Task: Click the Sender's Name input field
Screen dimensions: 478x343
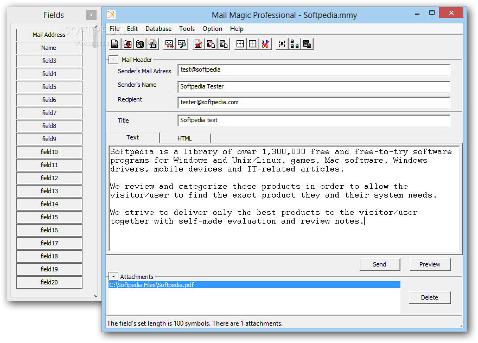Action: tap(314, 87)
